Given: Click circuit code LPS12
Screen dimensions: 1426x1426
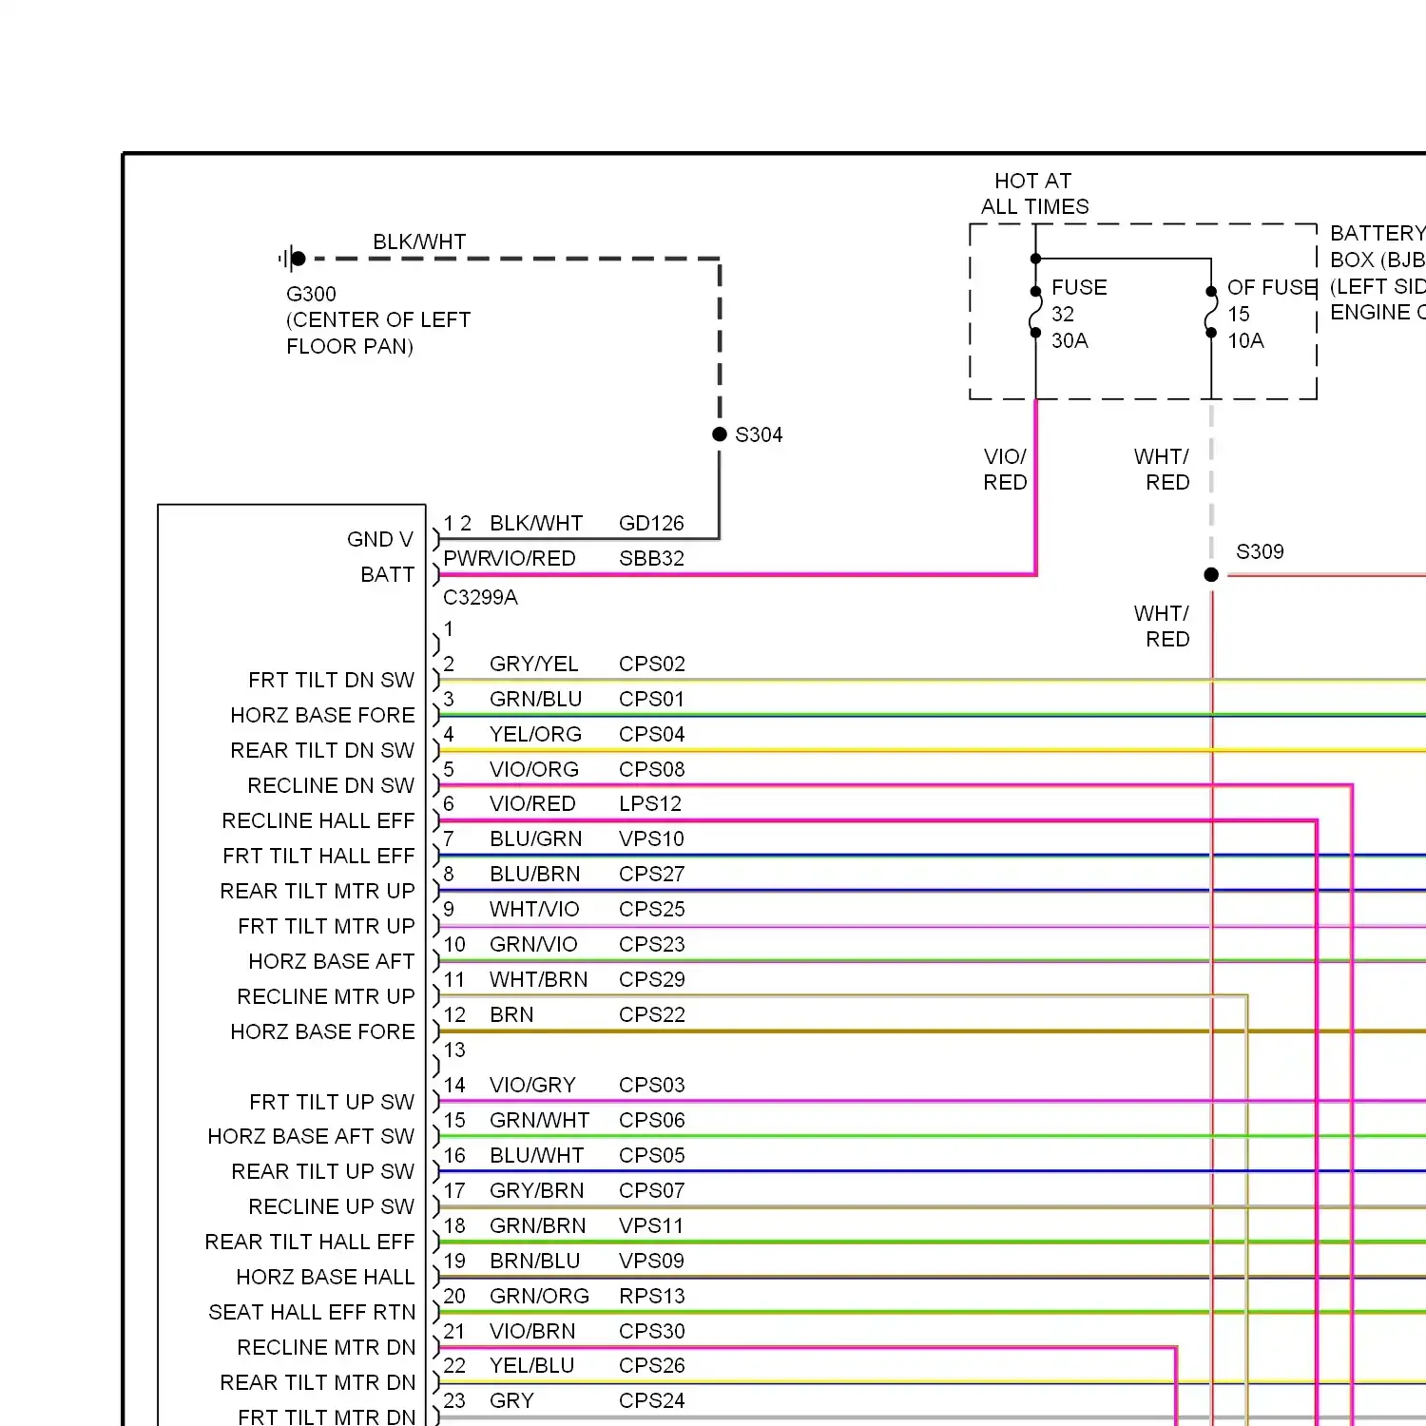Looking at the screenshot, I should tap(650, 804).
